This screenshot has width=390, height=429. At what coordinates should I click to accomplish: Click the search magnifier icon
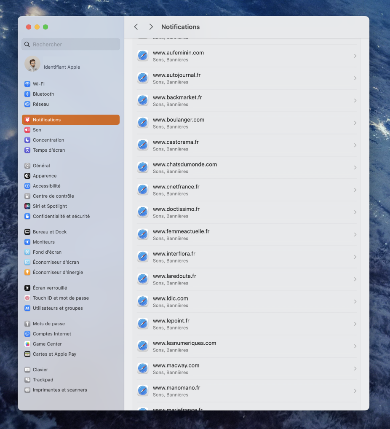(x=27, y=44)
